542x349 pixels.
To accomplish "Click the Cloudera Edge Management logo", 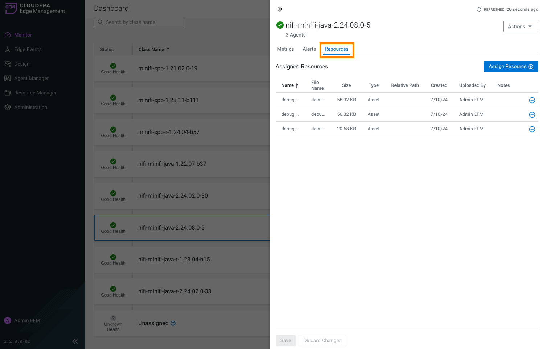I will 35,8.
